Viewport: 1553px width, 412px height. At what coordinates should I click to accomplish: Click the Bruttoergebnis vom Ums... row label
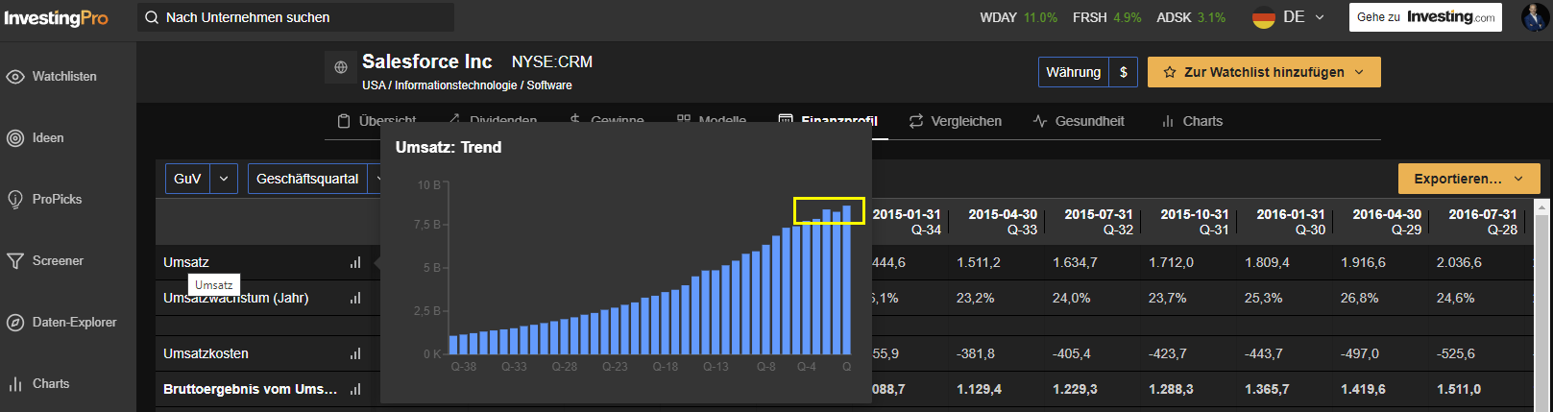tap(250, 389)
